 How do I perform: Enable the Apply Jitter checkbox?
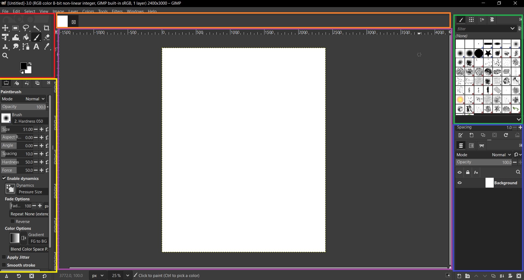[4, 257]
